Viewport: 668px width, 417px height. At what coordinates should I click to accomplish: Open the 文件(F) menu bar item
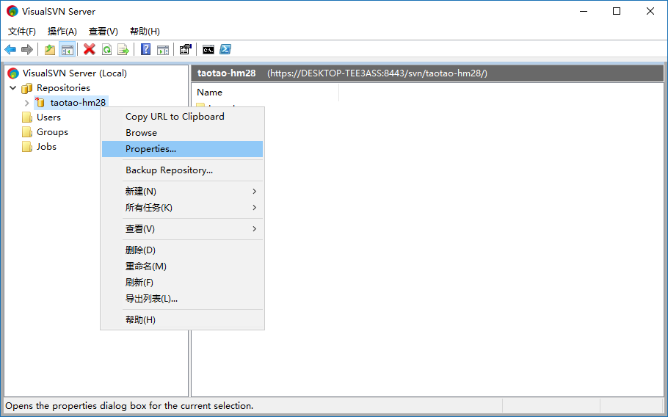click(22, 31)
